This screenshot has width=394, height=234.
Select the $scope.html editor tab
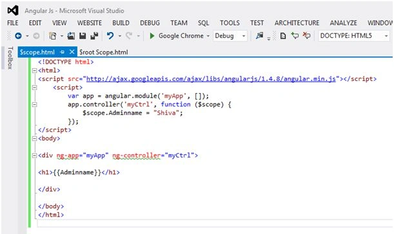pos(37,52)
